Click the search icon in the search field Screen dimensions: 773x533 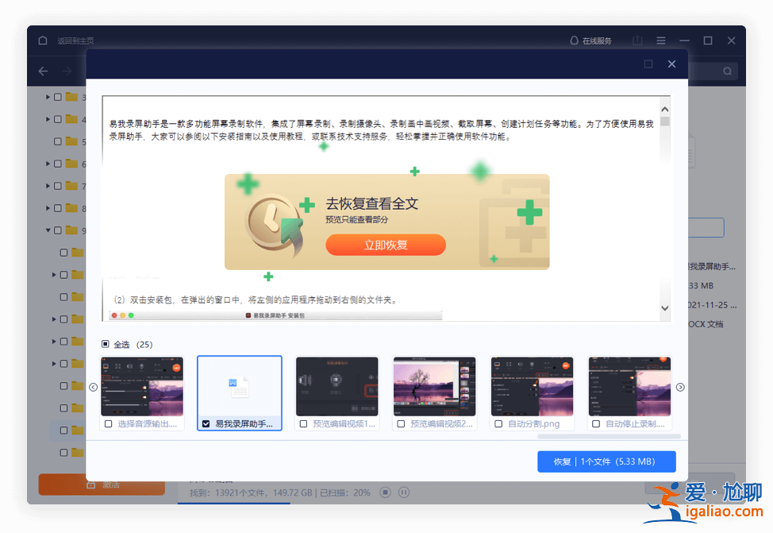[726, 71]
